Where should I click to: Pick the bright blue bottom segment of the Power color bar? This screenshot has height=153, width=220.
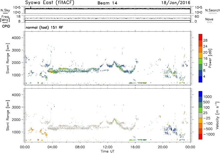[200, 79]
